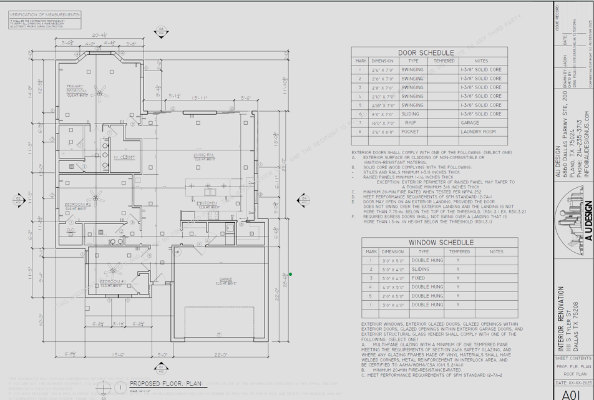This screenshot has width=594, height=400.
Task: Click the M. Closet room label
Action: pyautogui.click(x=124, y=157)
